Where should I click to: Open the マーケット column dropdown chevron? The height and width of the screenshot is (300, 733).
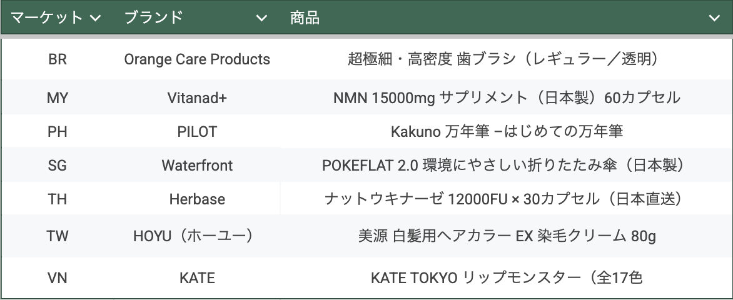[x=96, y=18]
